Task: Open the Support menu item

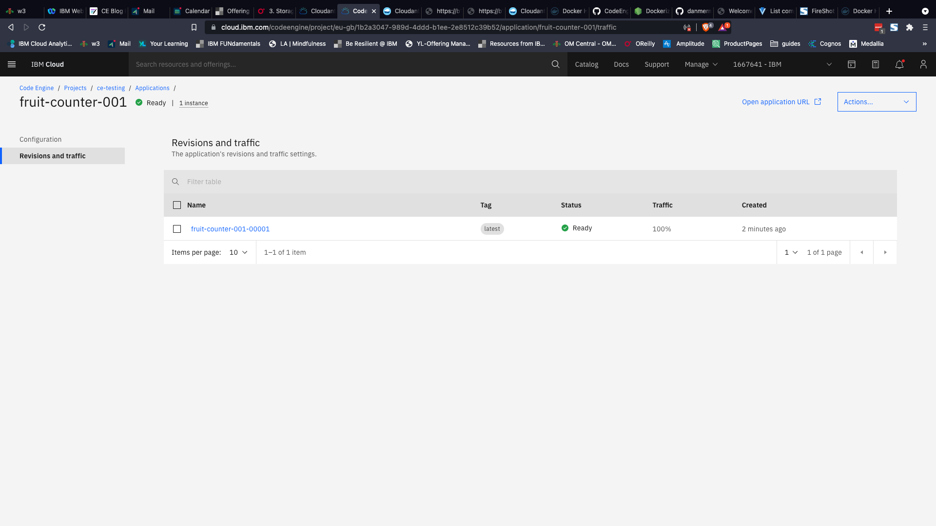Action: tap(657, 64)
